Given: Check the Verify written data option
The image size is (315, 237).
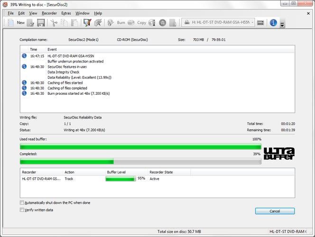Looking at the screenshot, I should tap(22, 210).
